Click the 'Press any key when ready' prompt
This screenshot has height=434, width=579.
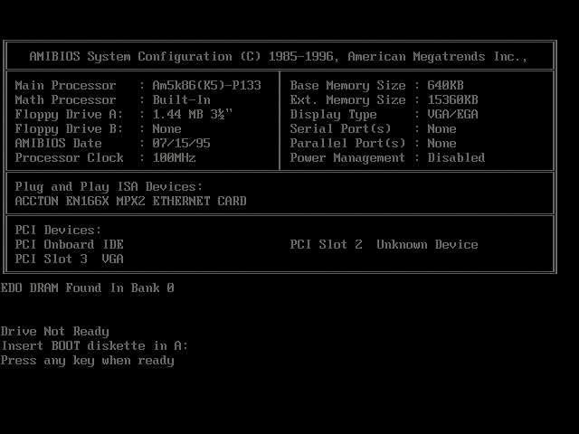pos(87,361)
